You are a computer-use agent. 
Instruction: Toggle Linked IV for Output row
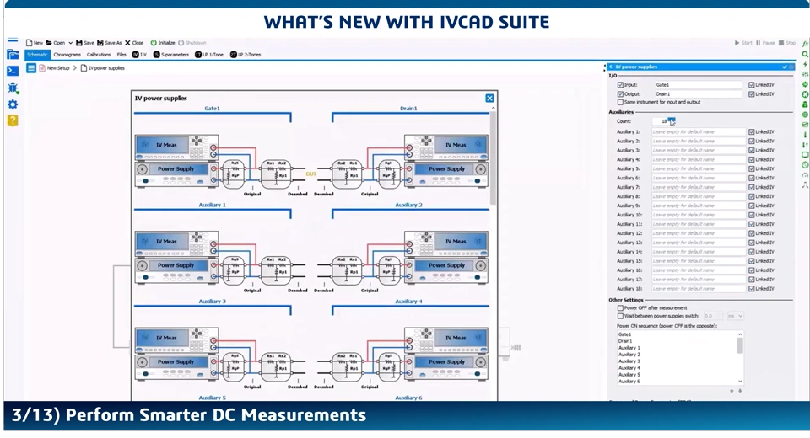pyautogui.click(x=752, y=93)
